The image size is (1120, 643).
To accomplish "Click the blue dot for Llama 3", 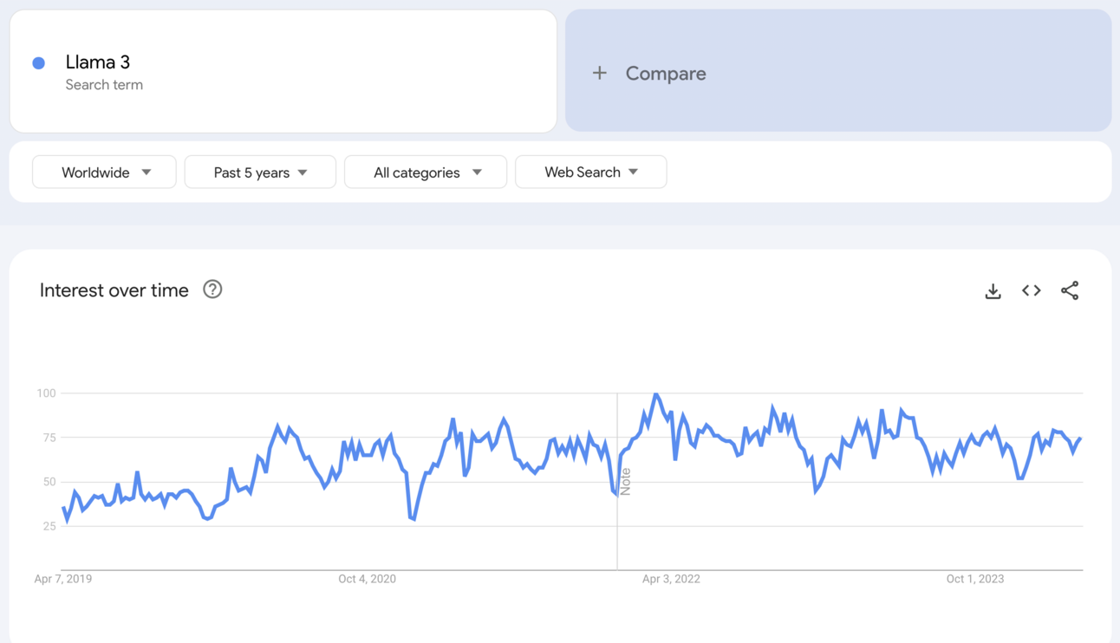I will [39, 62].
